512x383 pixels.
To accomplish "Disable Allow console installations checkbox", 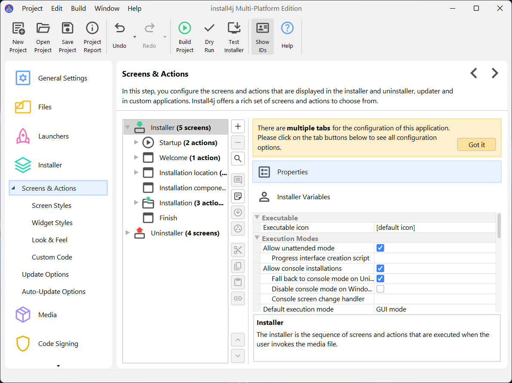I will 380,268.
